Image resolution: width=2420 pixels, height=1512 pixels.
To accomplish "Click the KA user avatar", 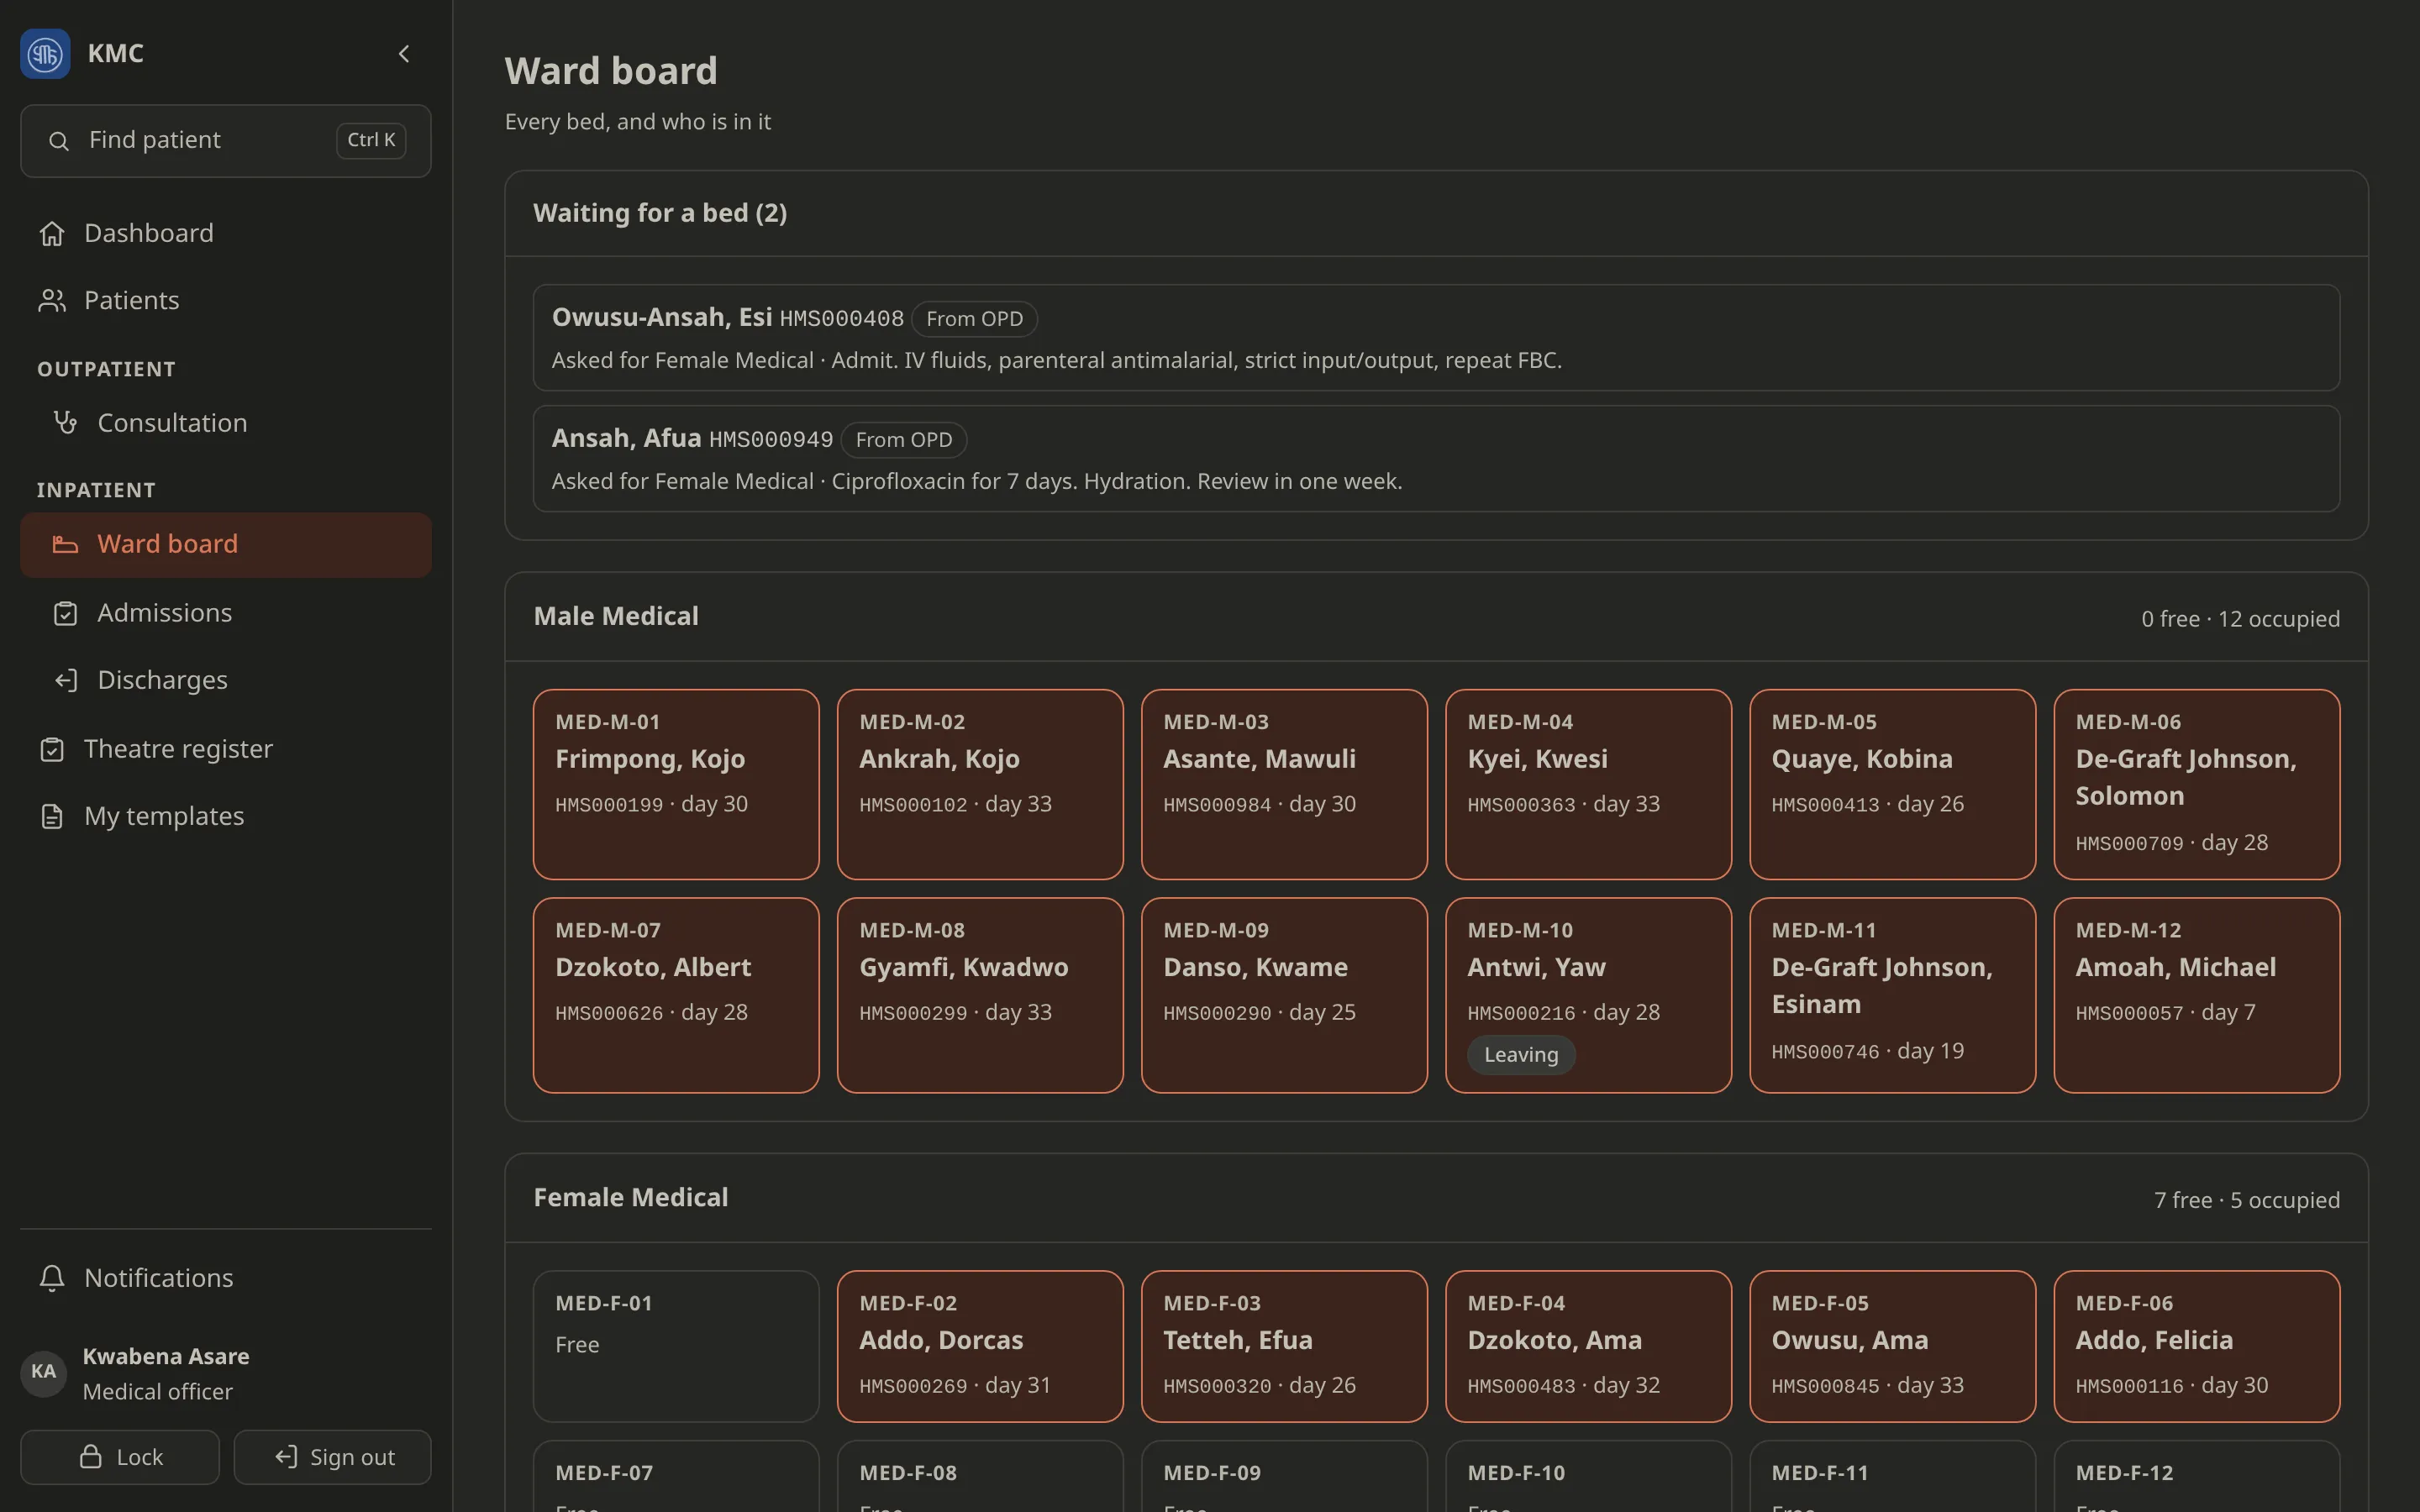I will [44, 1372].
